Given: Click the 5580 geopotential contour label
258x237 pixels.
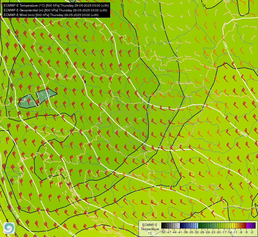Looking at the screenshot, I should (225, 45).
